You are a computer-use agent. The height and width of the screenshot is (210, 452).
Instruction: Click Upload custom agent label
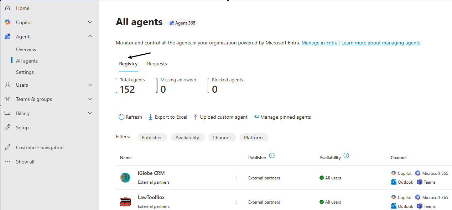click(x=224, y=117)
